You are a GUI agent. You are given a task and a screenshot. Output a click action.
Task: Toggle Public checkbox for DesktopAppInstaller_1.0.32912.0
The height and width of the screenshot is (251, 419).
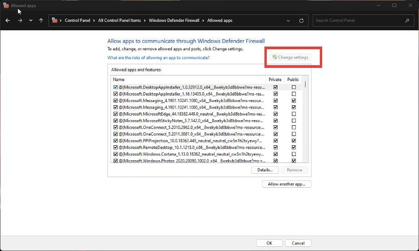point(294,87)
